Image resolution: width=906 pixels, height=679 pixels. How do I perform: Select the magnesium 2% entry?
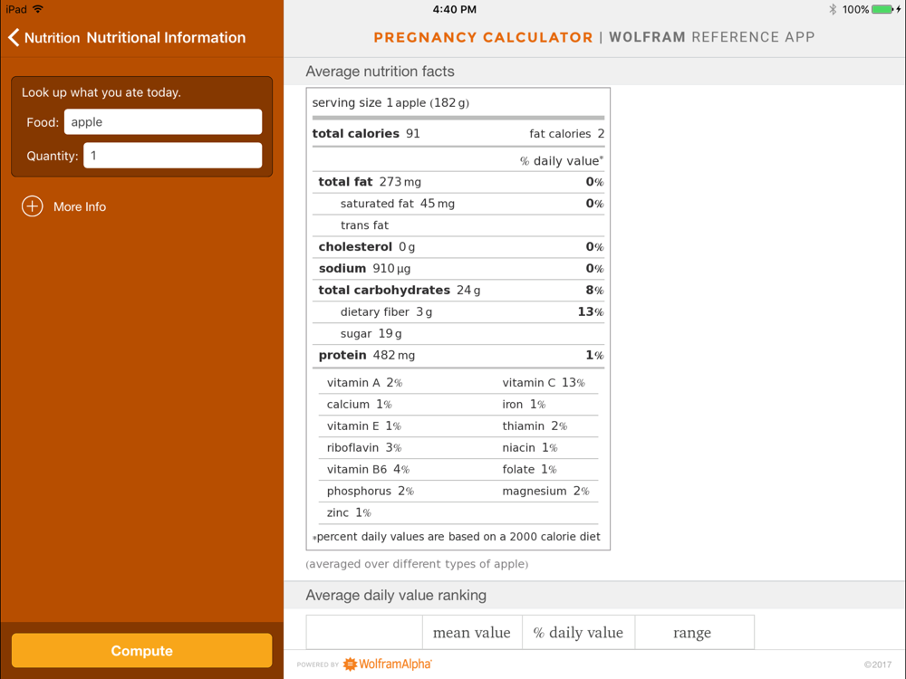546,491
